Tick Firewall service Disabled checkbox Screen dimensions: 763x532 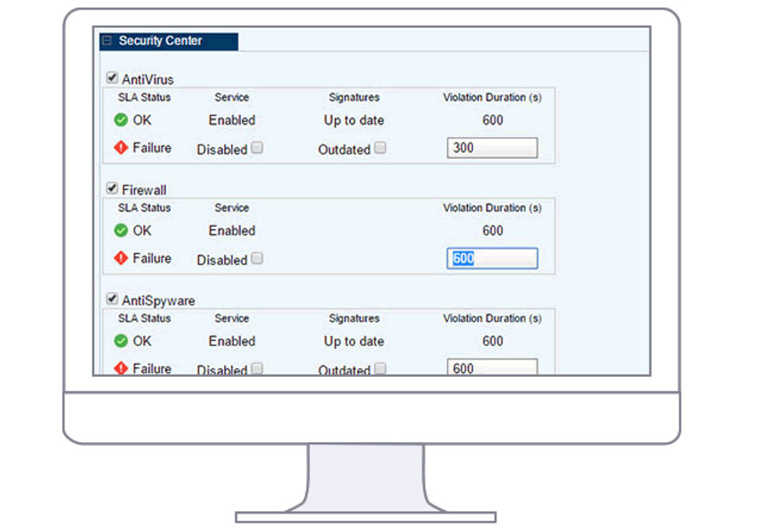(x=258, y=258)
